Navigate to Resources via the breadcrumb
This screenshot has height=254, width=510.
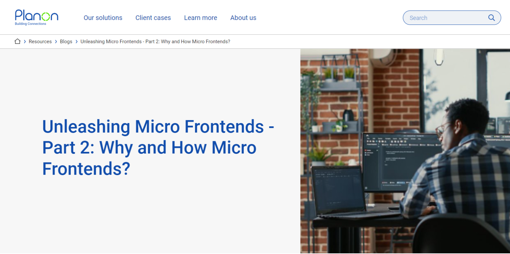(40, 41)
